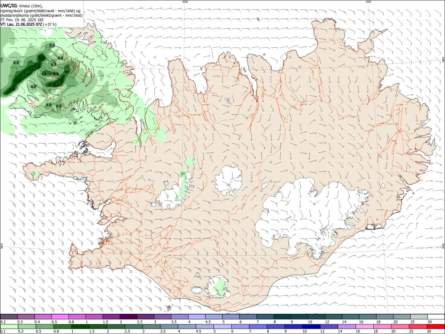445x334 pixels.
Task: Pick the upper scale swatch between 0.5 and 0.8
Action: pyautogui.click(x=60, y=317)
